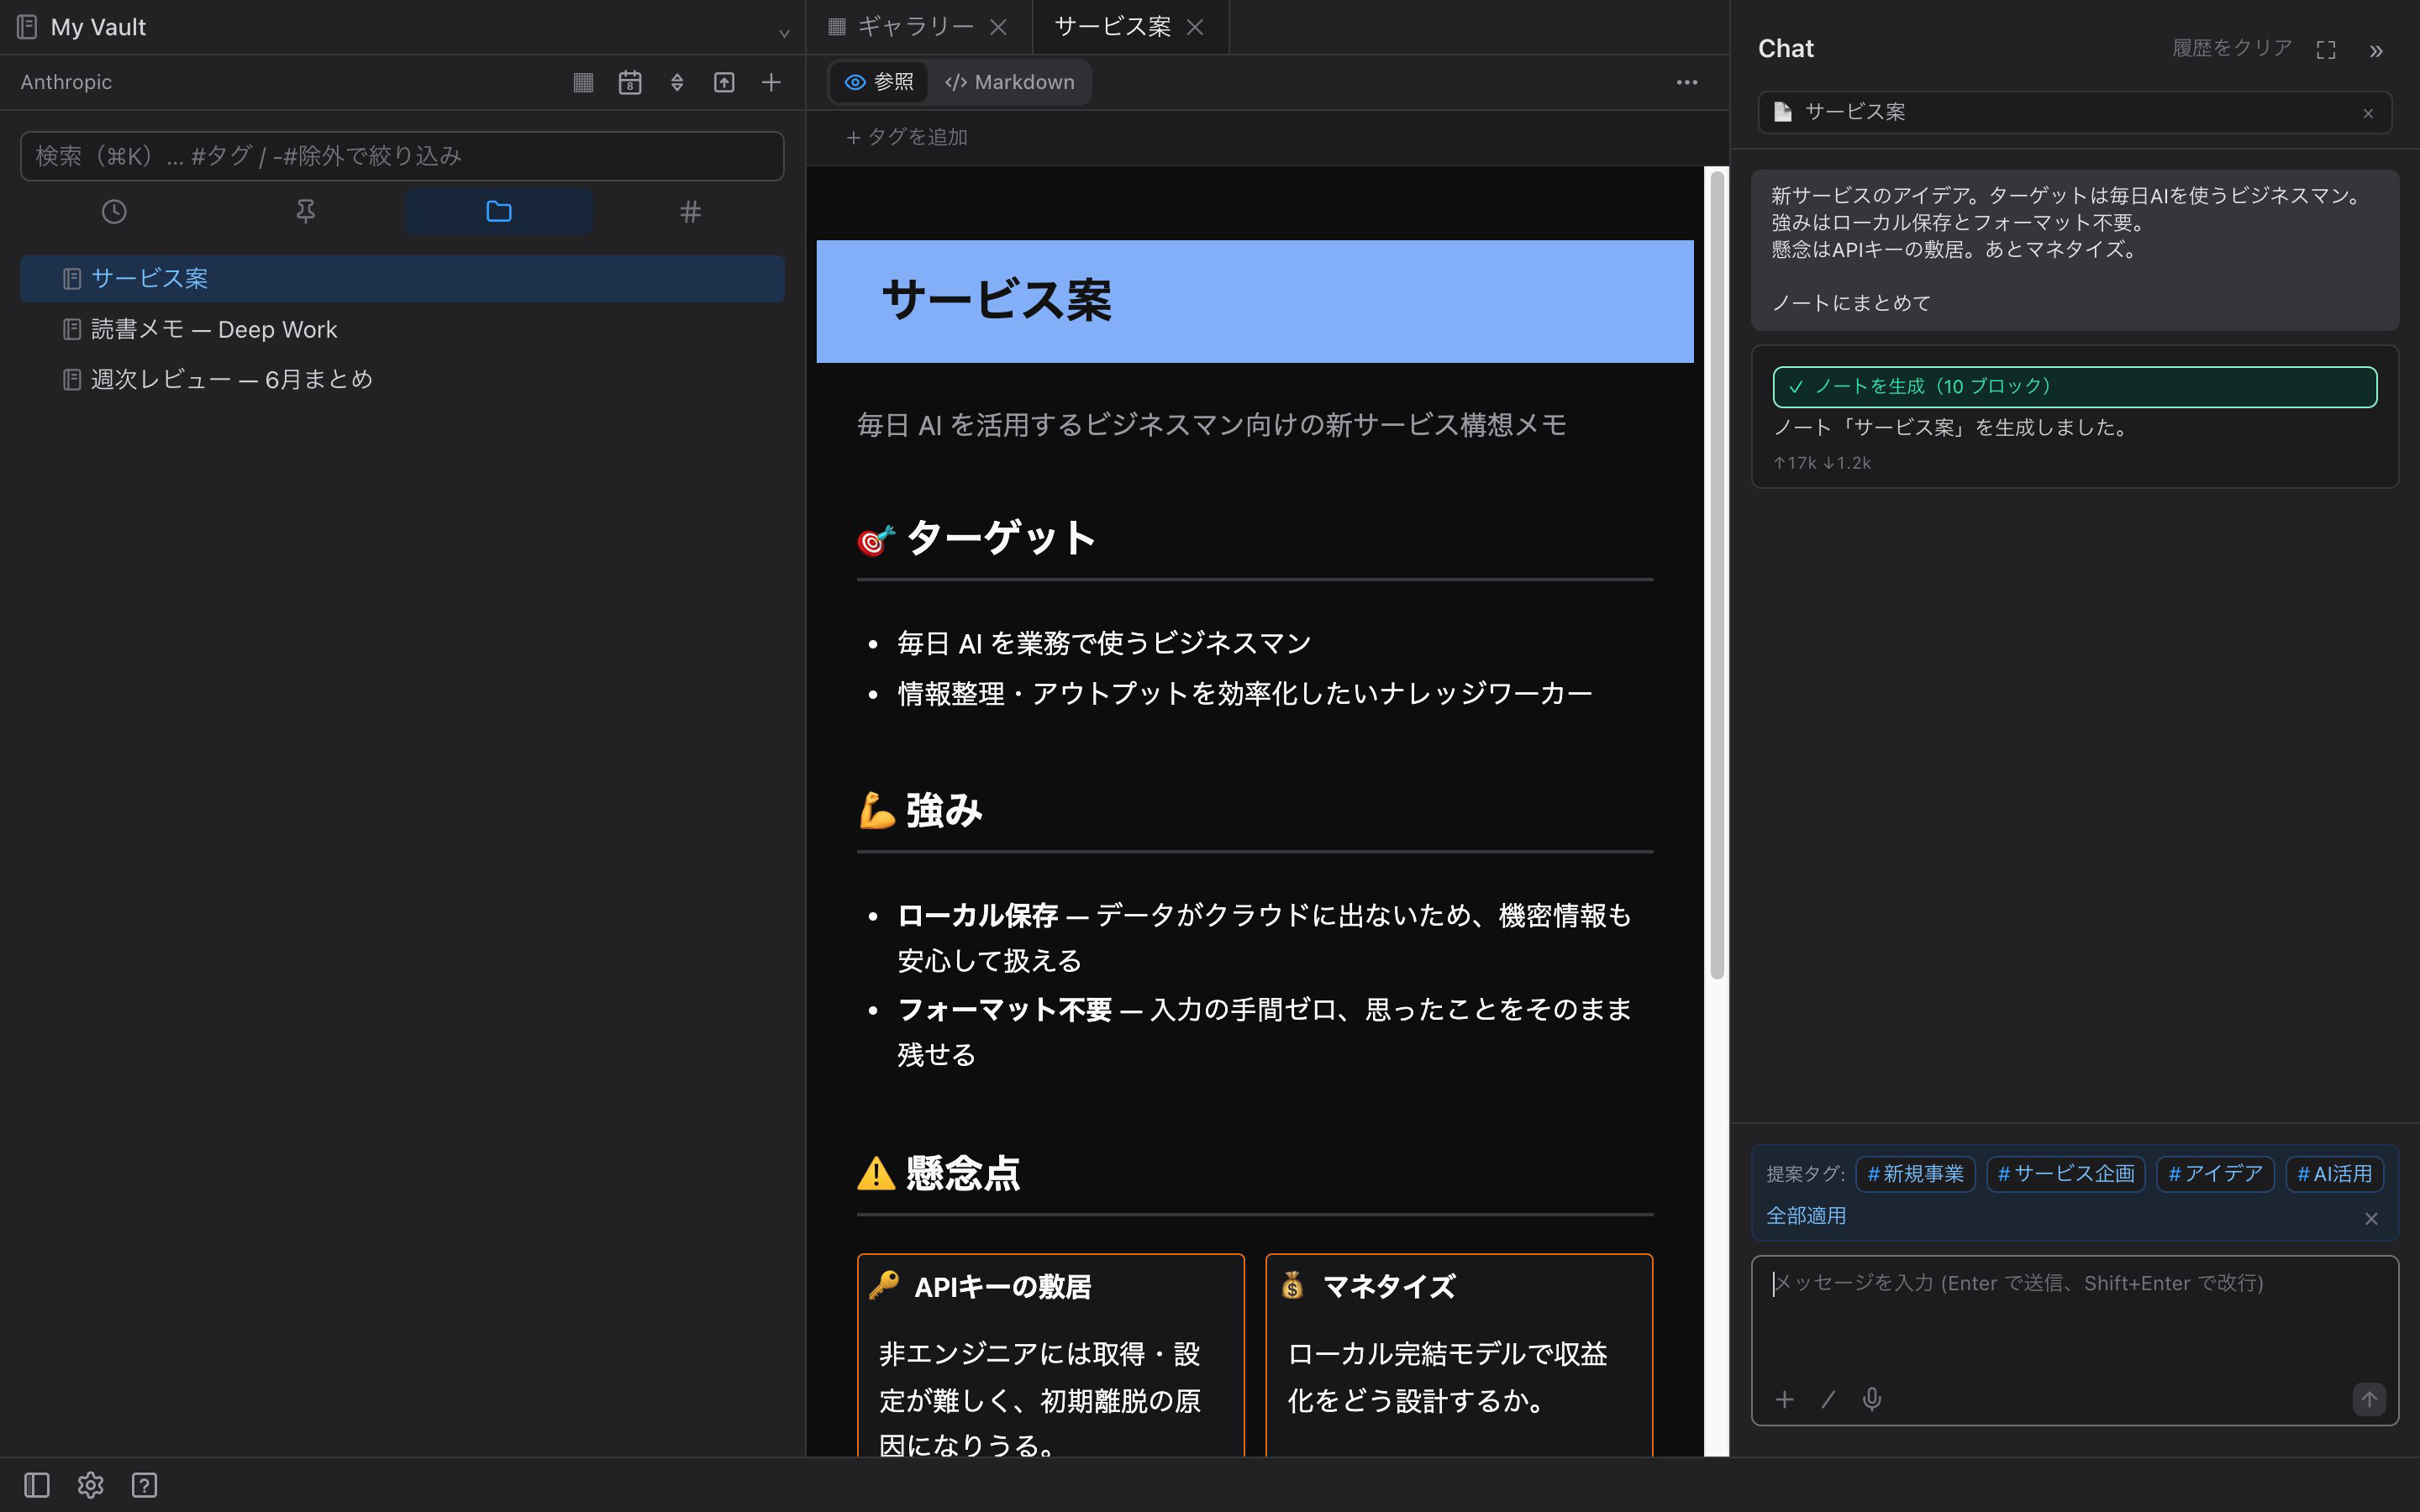The height and width of the screenshot is (1512, 2420).
Task: Dismiss the suggested tags bar
Action: pyautogui.click(x=2371, y=1218)
